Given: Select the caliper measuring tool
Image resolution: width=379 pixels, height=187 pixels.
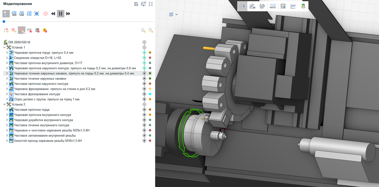Looking at the screenshot, I should coord(262,6).
